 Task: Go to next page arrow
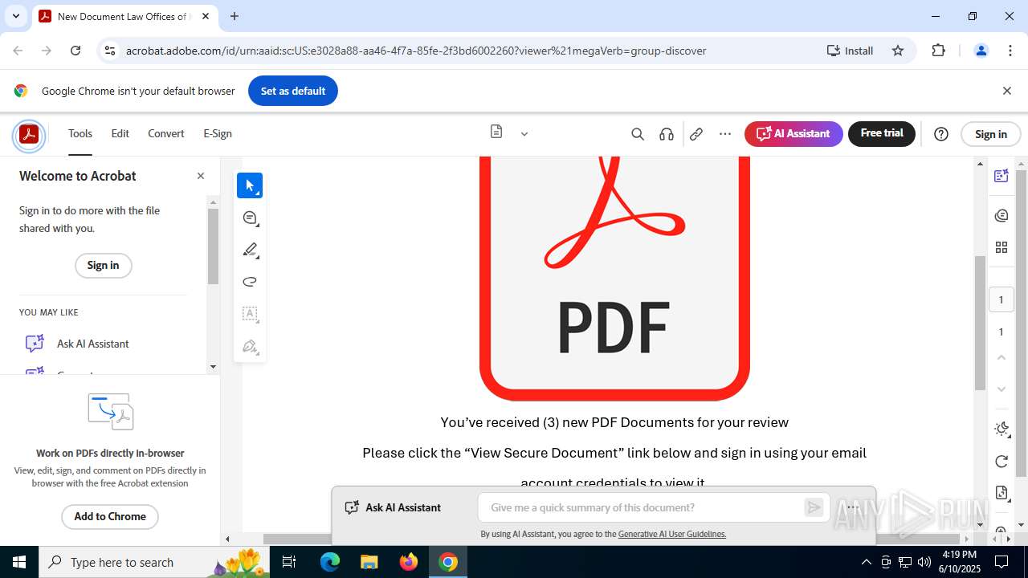pos(1001,389)
